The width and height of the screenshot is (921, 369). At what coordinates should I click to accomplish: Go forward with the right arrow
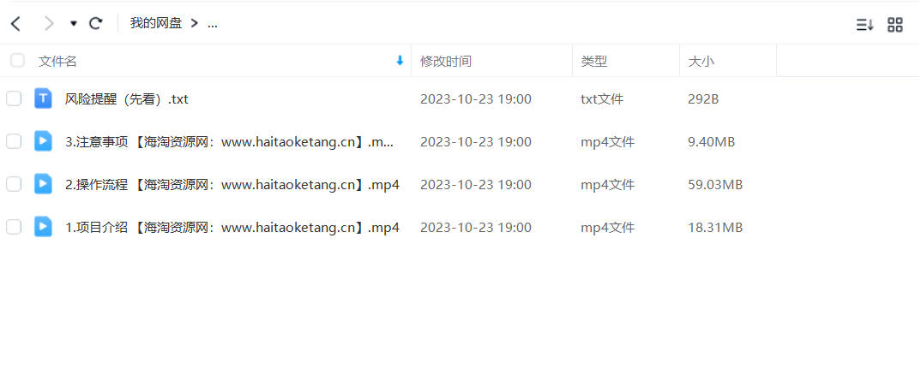click(49, 23)
